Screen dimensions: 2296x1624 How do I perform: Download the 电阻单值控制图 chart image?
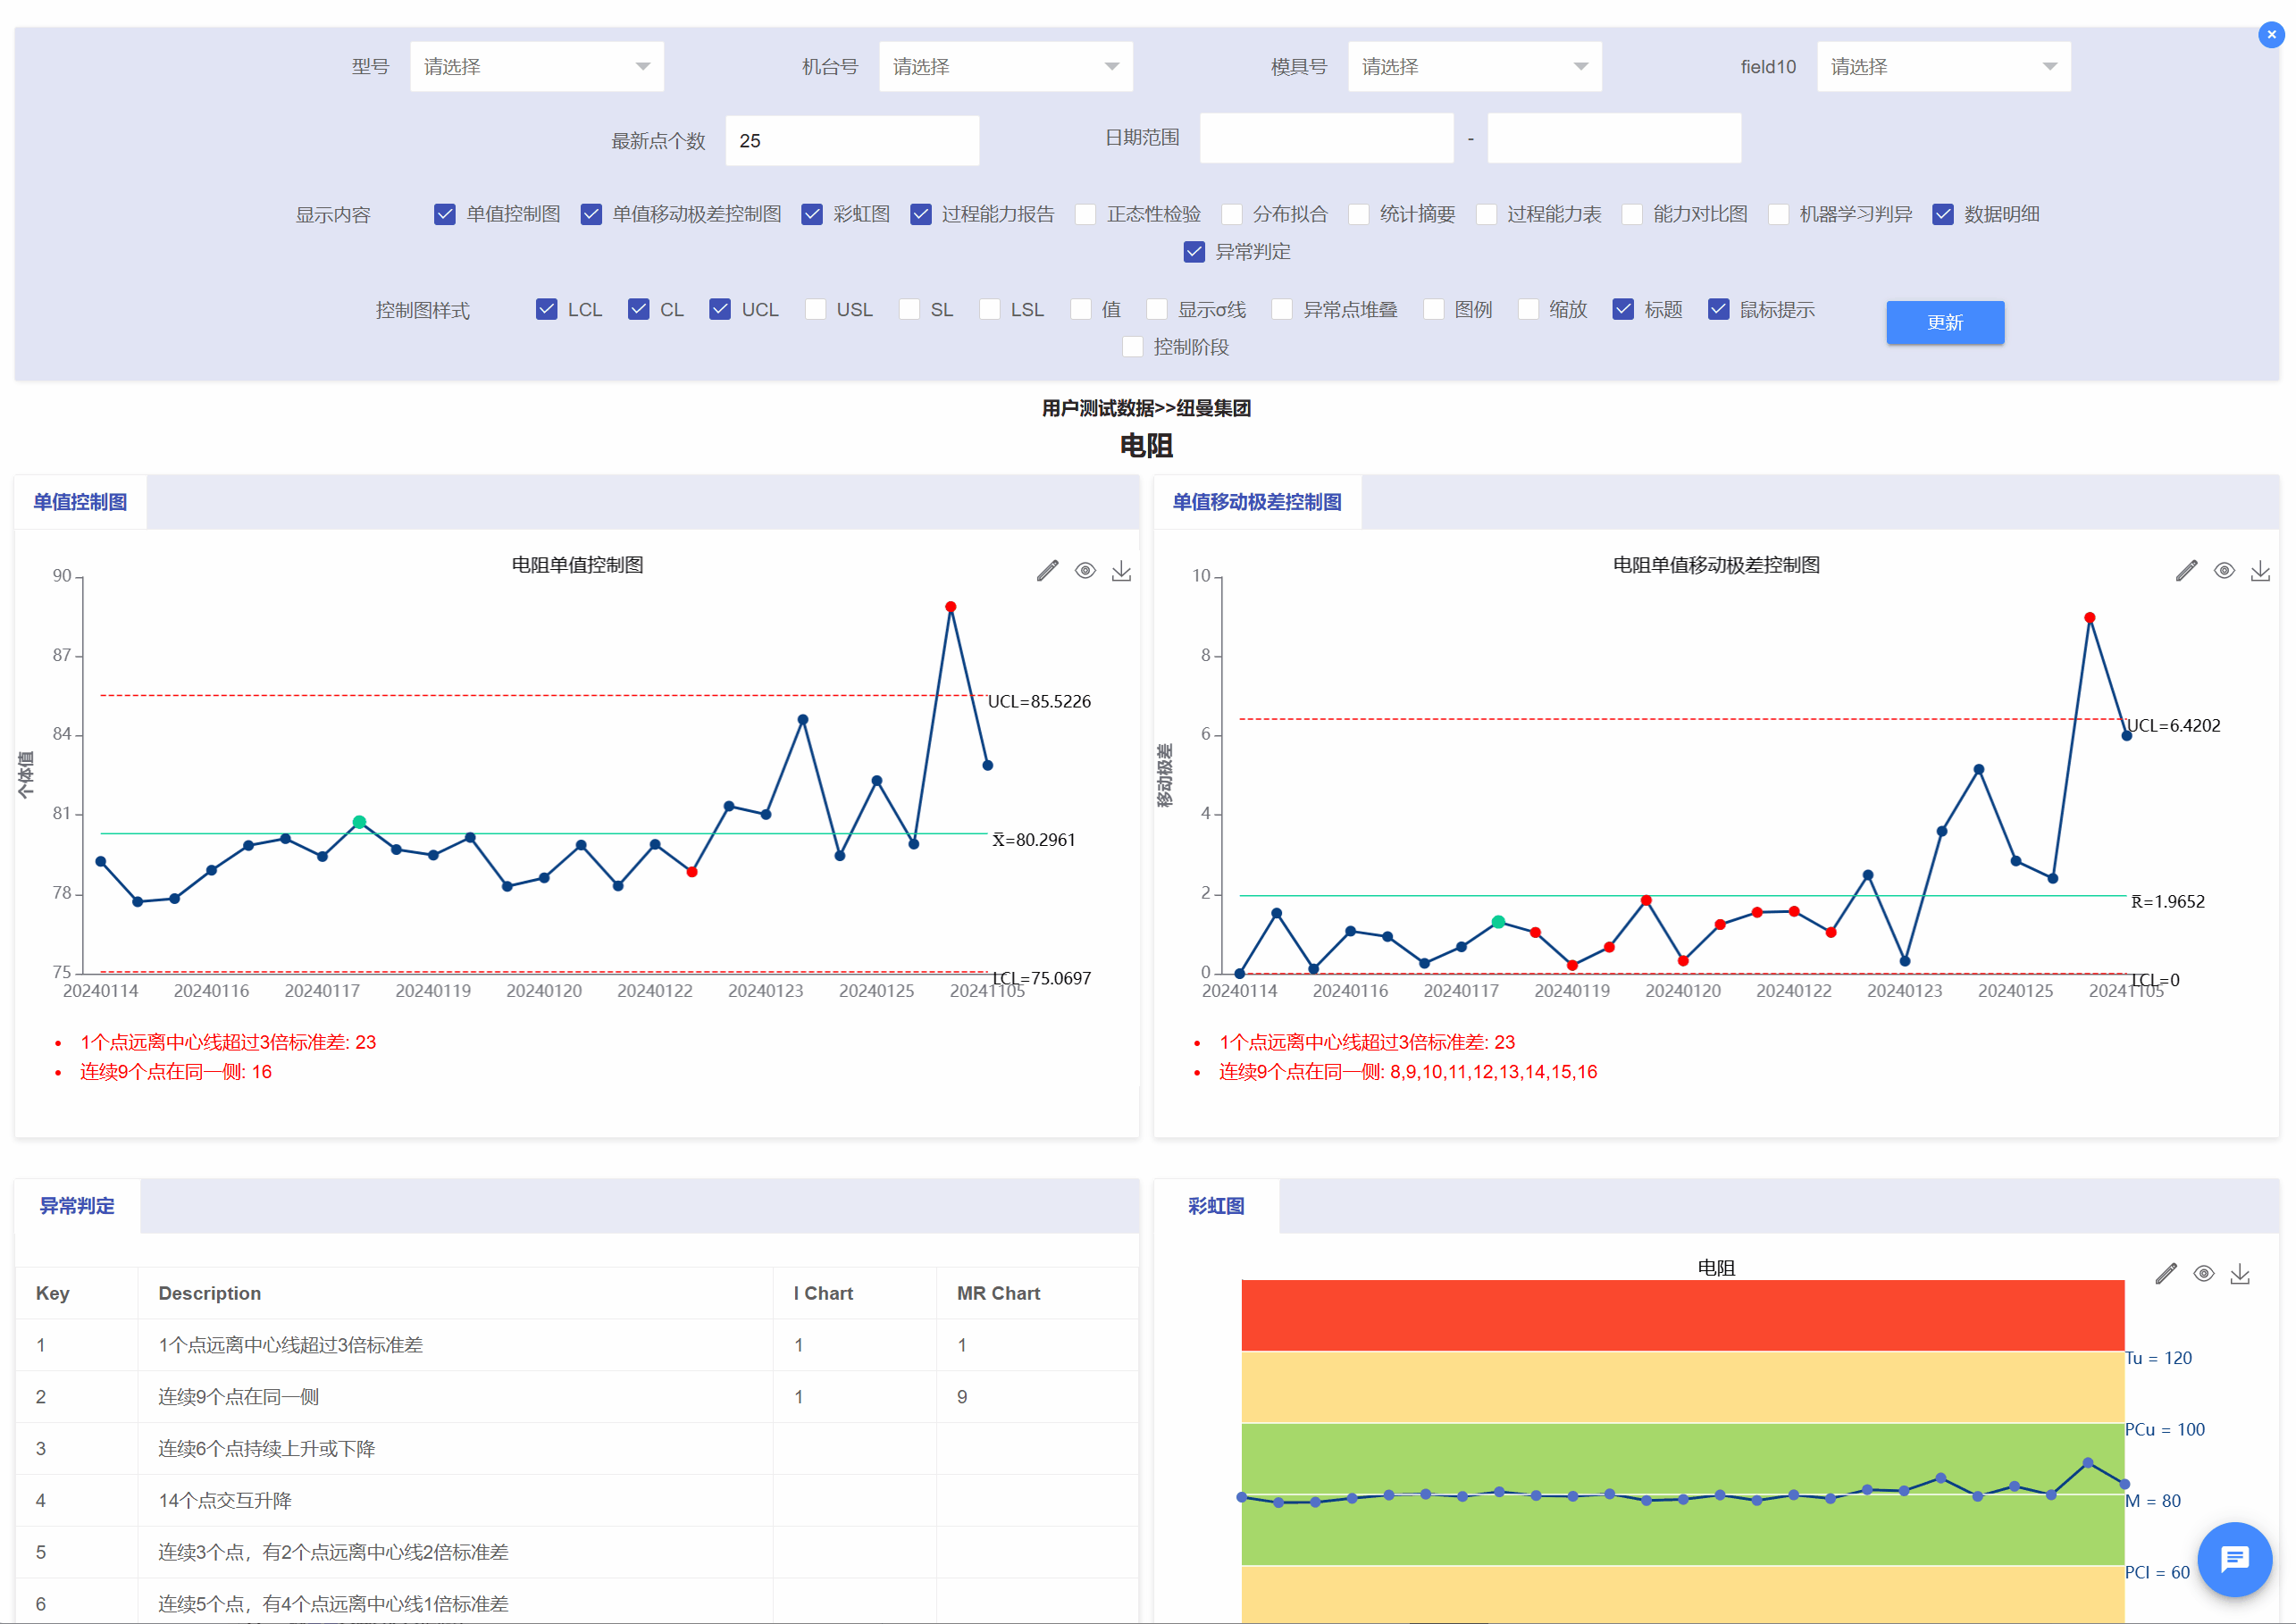tap(1122, 571)
